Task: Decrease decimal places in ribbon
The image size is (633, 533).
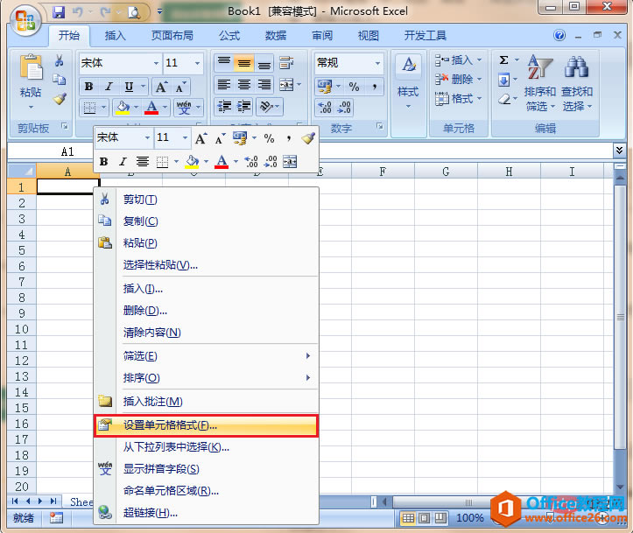Action: (x=344, y=108)
